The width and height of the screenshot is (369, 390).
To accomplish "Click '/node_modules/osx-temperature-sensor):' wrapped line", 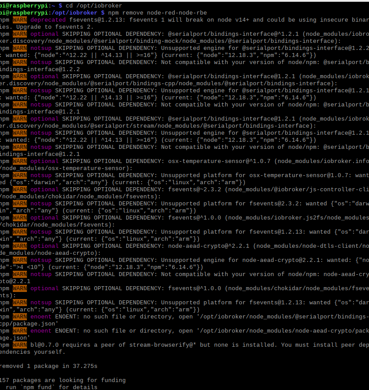I will click(66, 168).
